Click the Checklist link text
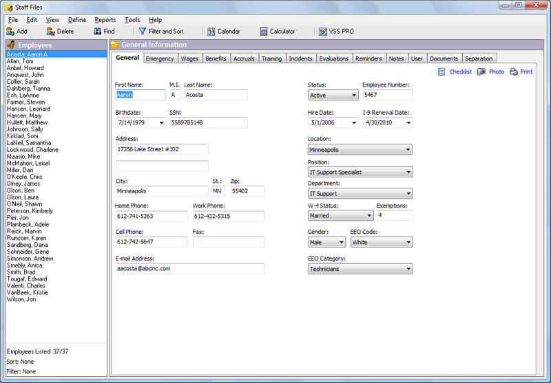The height and width of the screenshot is (383, 551). 460,72
